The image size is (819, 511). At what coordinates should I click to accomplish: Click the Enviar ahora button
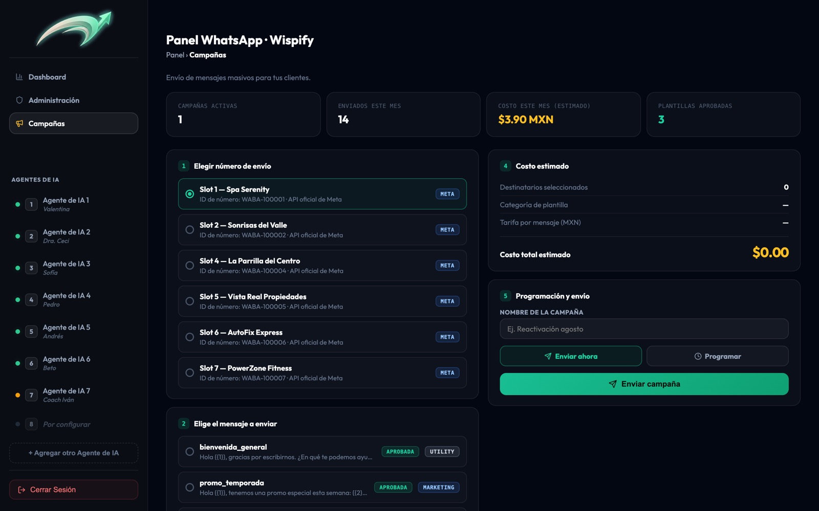click(x=571, y=356)
